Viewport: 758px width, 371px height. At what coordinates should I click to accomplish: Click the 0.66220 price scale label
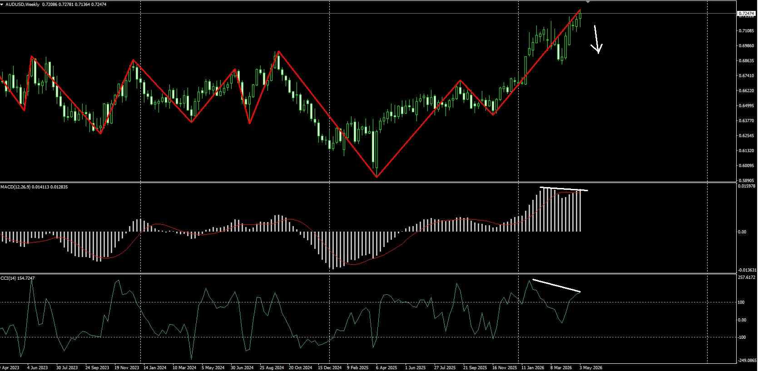click(x=746, y=91)
